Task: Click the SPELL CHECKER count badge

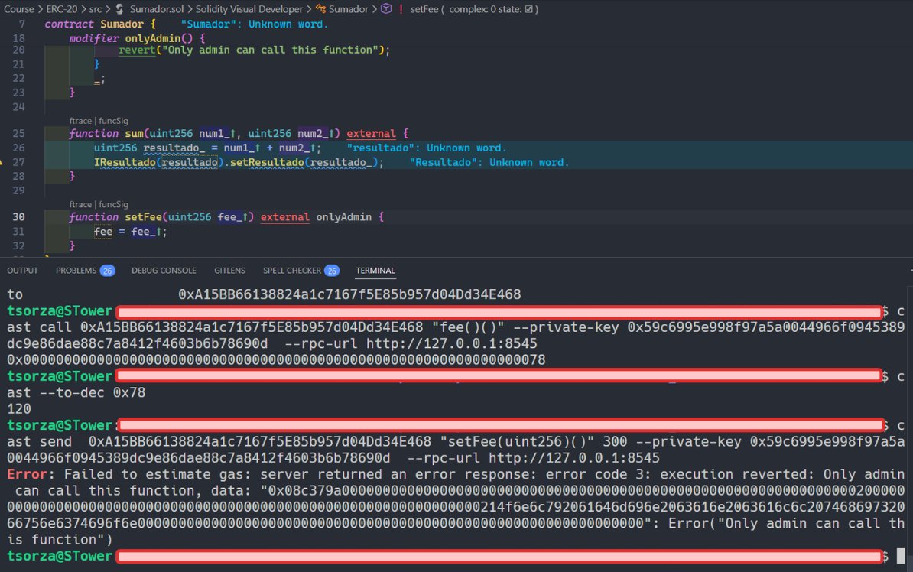Action: coord(332,270)
